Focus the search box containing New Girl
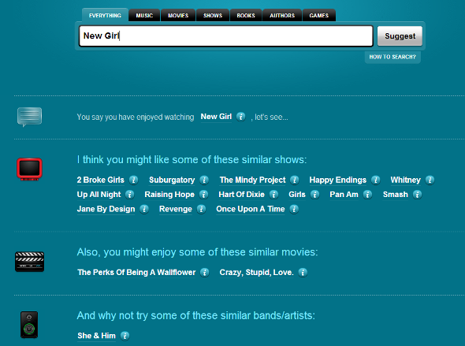 coord(226,36)
